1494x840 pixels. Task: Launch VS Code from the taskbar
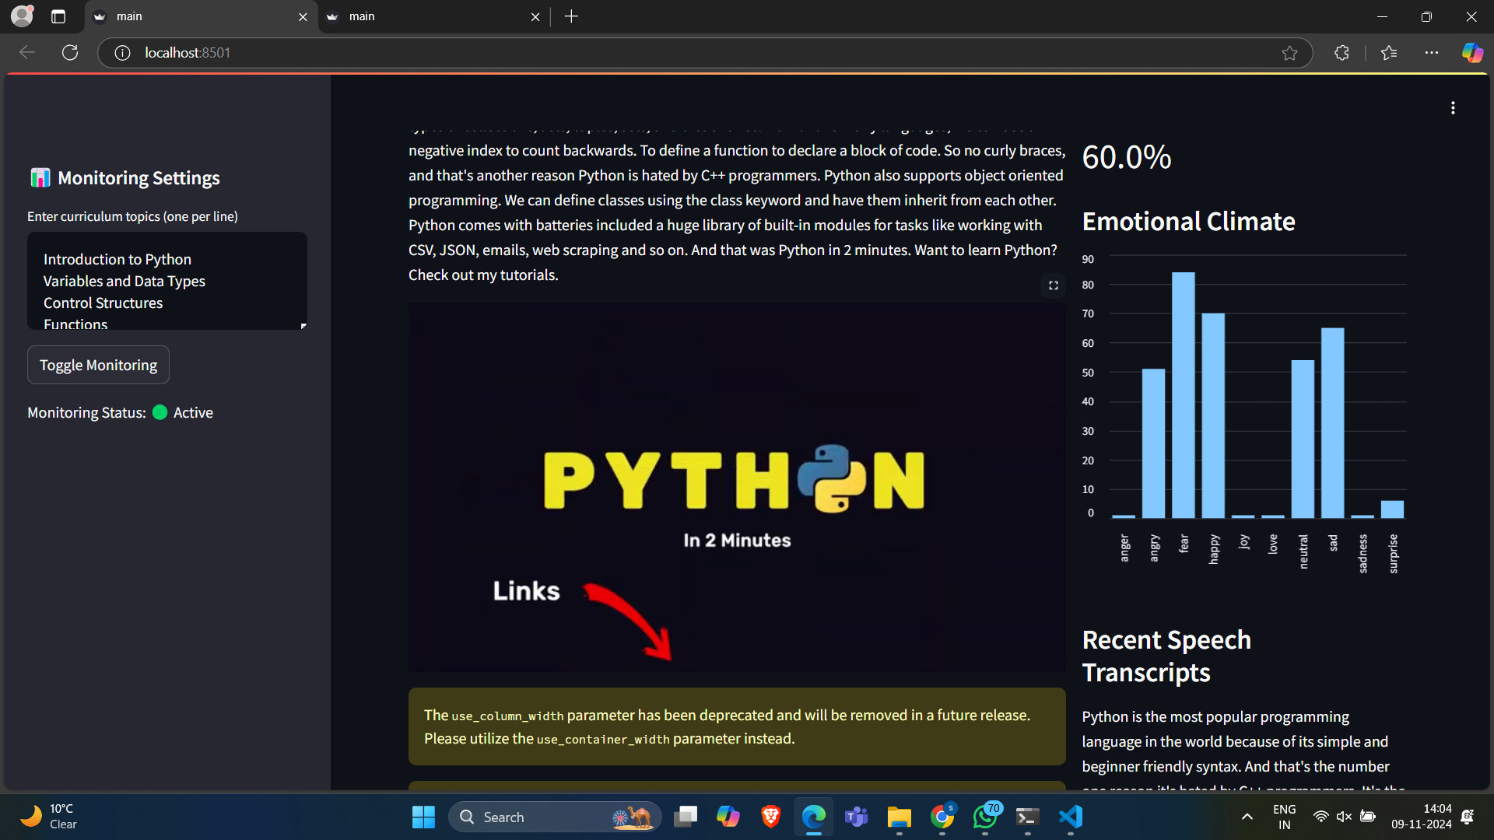[1070, 817]
